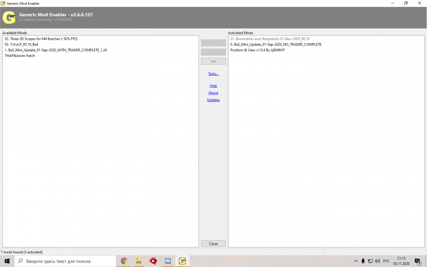This screenshot has height=267, width=427.
Task: Open the clock showing 21:13
Action: point(401,261)
